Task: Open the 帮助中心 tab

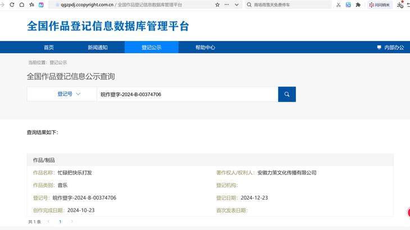Action: (x=205, y=48)
